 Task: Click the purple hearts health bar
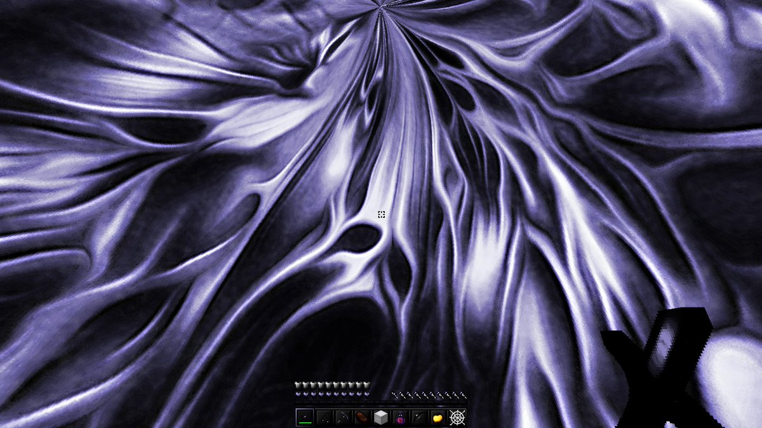pos(332,394)
